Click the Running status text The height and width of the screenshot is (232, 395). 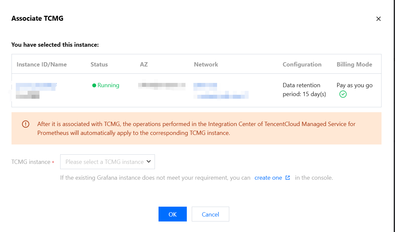click(108, 86)
